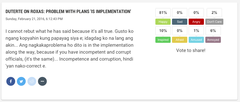Click the 6% Annoyed result bubble
This screenshot has width=240, height=102.
pos(213,31)
